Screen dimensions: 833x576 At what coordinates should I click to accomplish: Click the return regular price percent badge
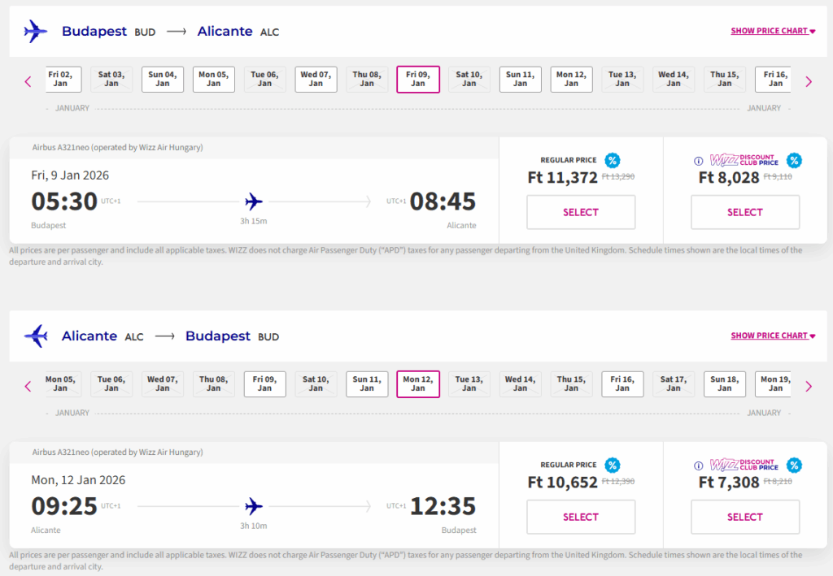coord(613,465)
